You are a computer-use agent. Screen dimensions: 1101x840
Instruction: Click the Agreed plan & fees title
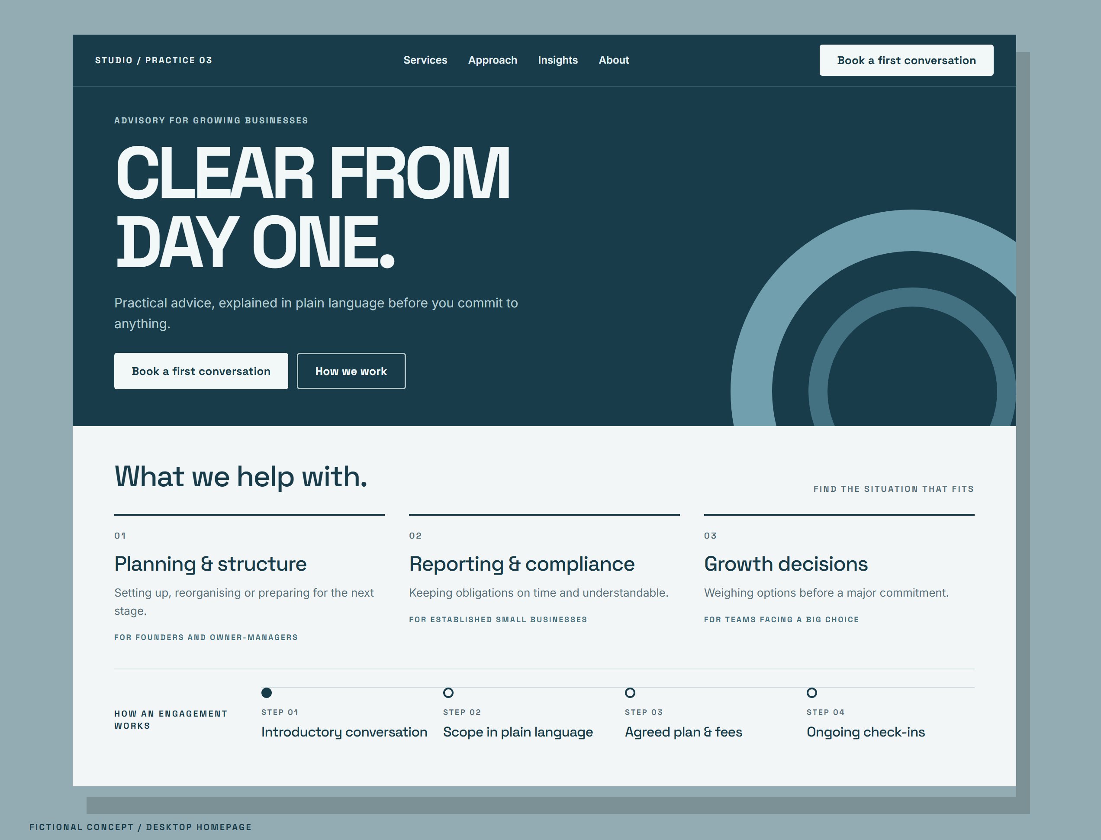click(x=683, y=732)
